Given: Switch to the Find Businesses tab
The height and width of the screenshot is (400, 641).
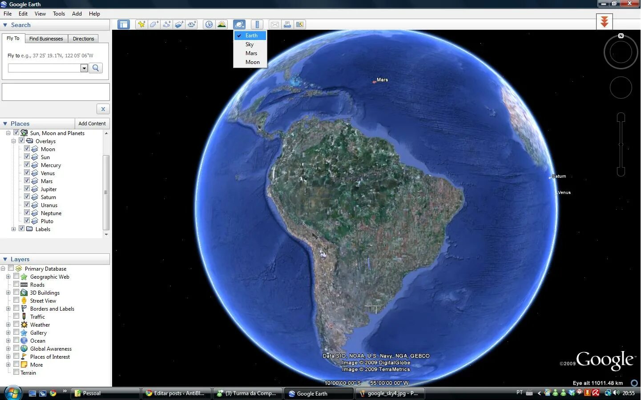Looking at the screenshot, I should coord(46,39).
